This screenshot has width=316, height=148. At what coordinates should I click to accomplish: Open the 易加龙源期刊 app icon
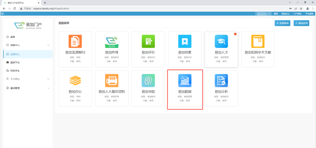(x=75, y=41)
